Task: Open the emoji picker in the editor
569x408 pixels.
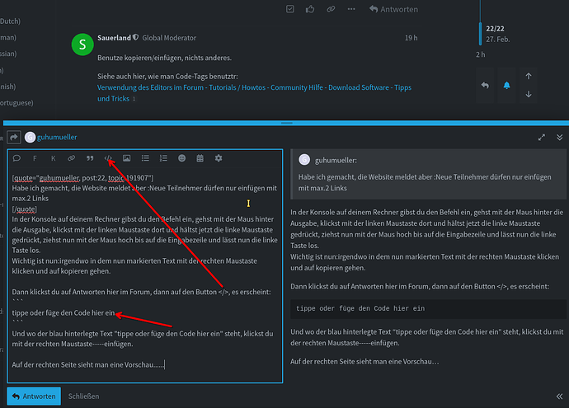Action: (x=181, y=157)
